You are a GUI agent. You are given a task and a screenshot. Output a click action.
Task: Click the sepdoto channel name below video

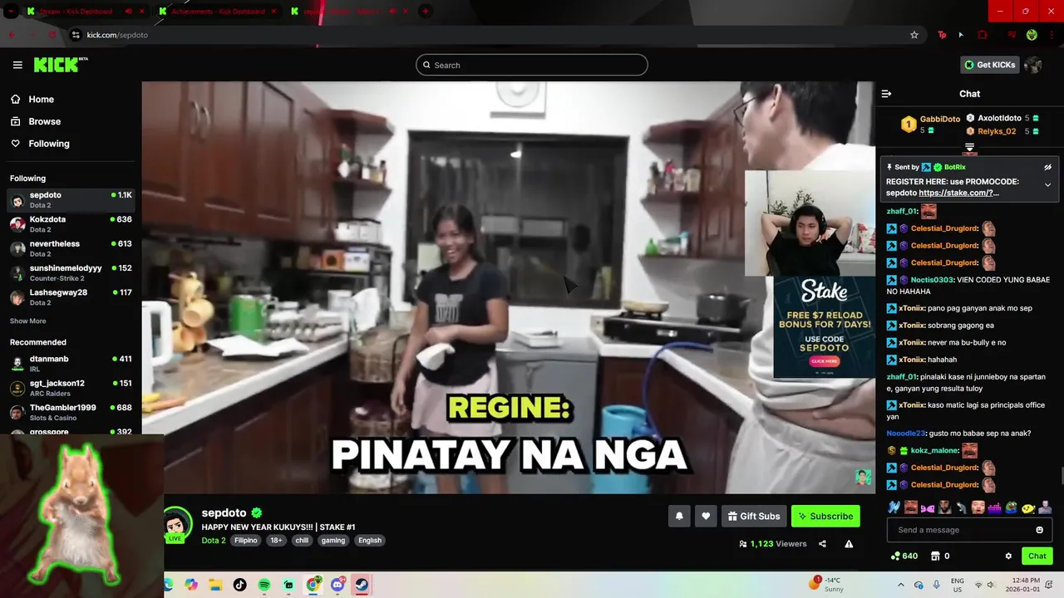[x=224, y=513]
